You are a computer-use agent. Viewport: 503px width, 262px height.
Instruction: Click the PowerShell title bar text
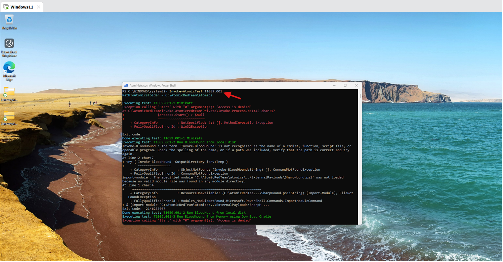tap(153, 86)
